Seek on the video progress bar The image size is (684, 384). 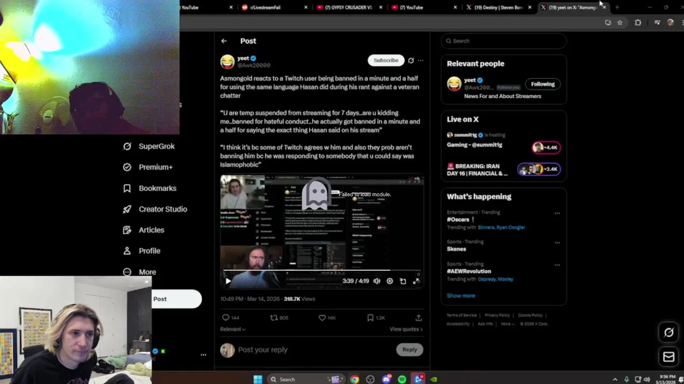(x=322, y=271)
